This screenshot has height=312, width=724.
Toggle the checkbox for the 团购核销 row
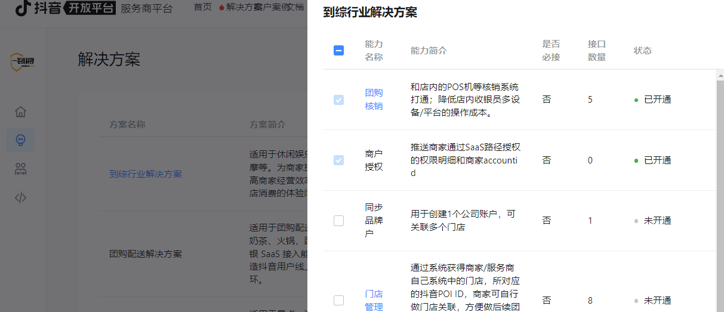coord(338,100)
